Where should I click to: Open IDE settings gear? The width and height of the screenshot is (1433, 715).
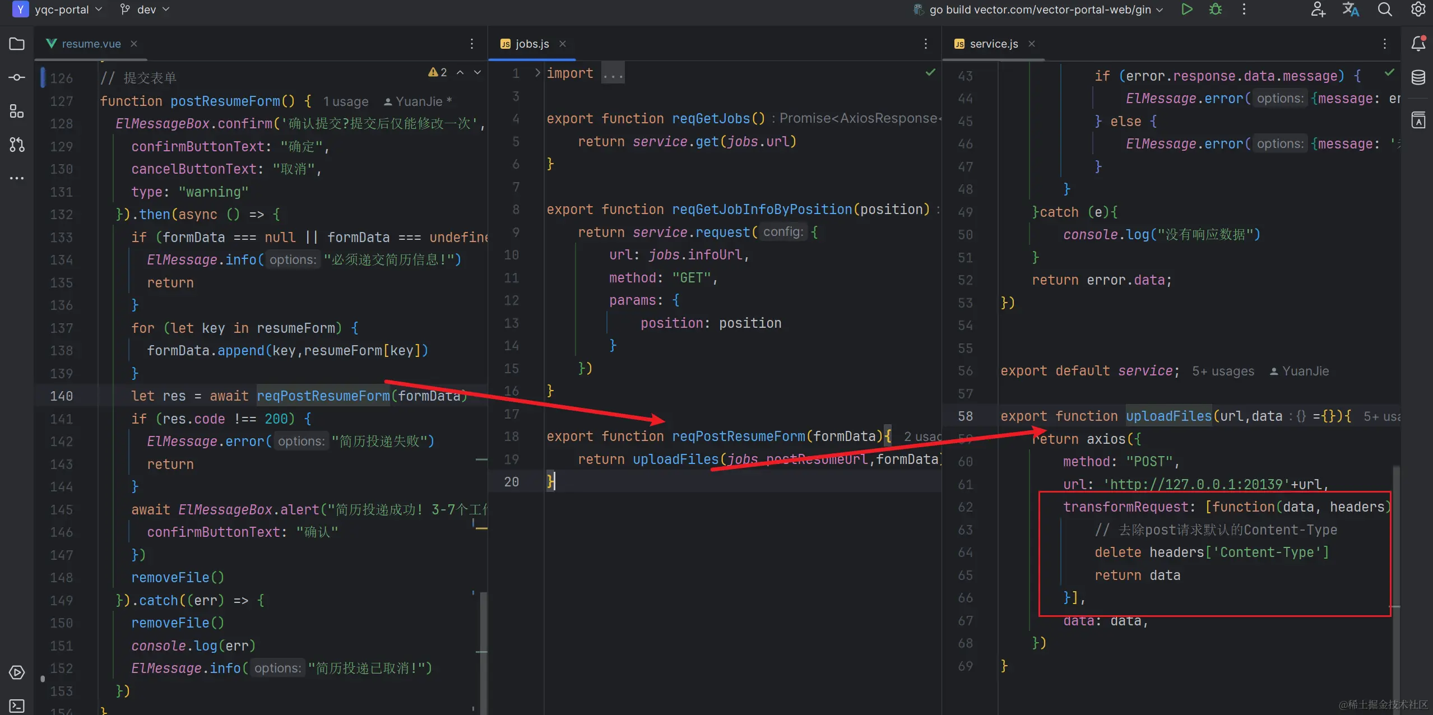[x=1418, y=10]
